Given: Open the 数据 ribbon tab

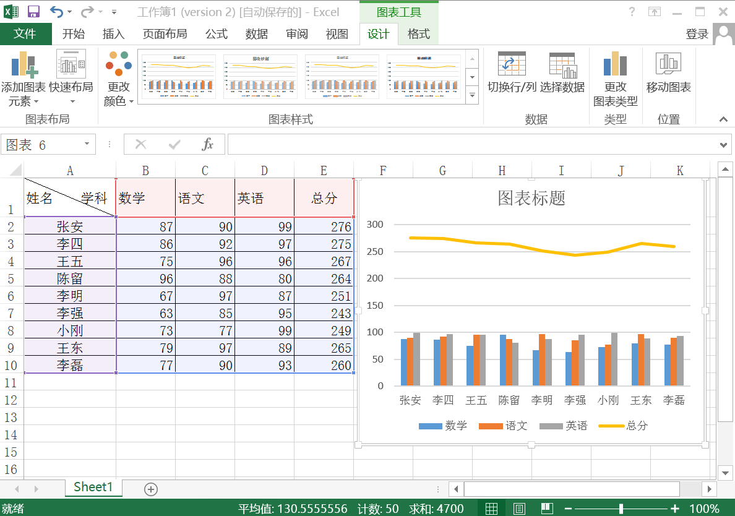Looking at the screenshot, I should pos(257,34).
